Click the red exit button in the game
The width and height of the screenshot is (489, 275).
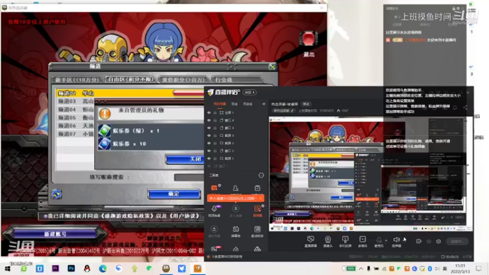(309, 39)
